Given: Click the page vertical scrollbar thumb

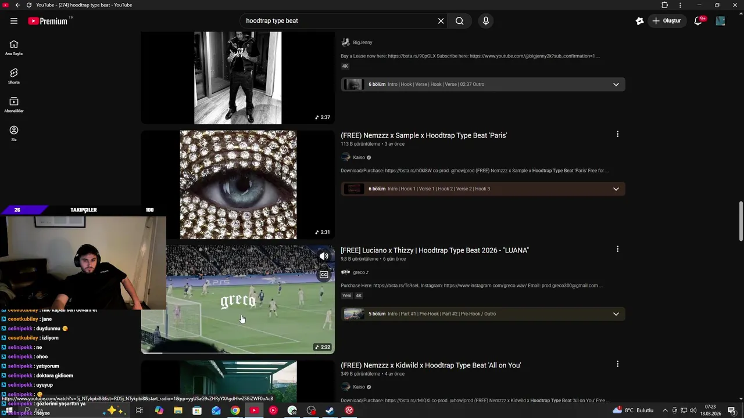Looking at the screenshot, I should coord(741,221).
